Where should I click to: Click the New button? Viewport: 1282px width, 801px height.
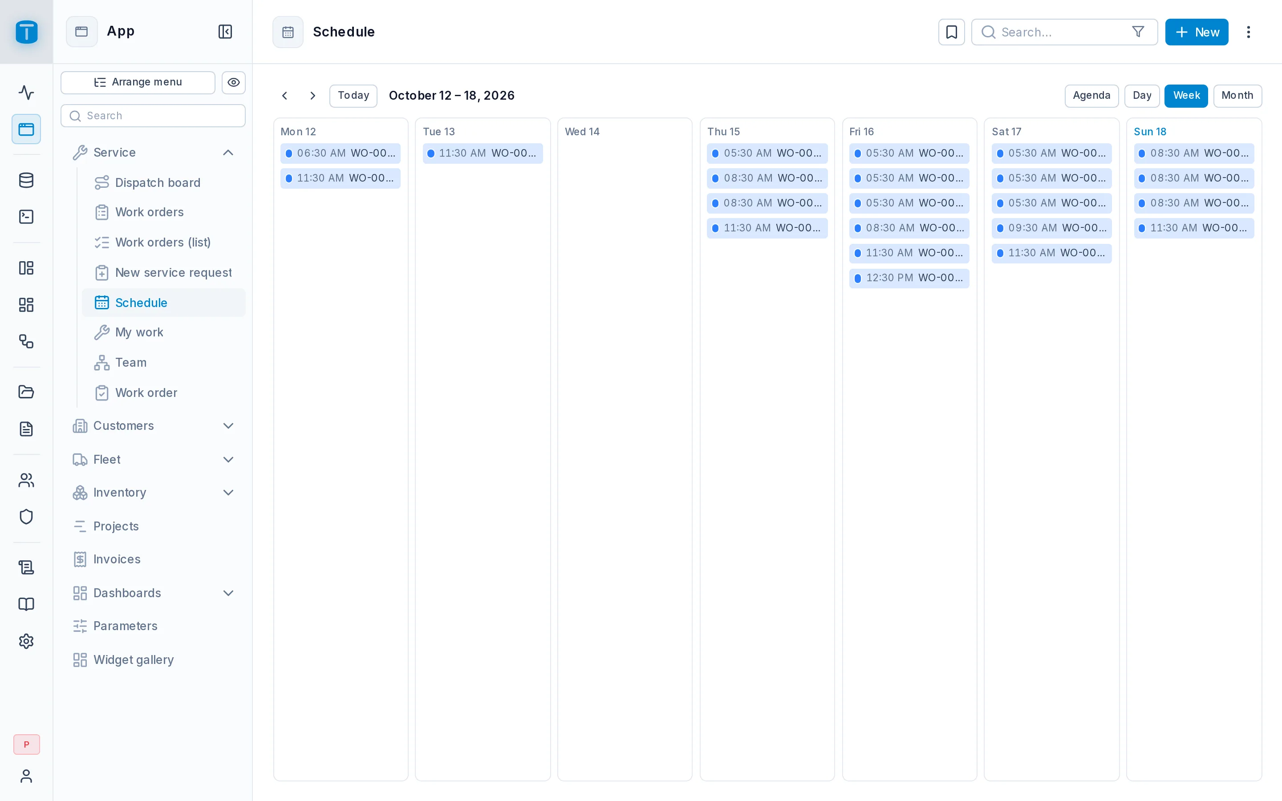1196,32
